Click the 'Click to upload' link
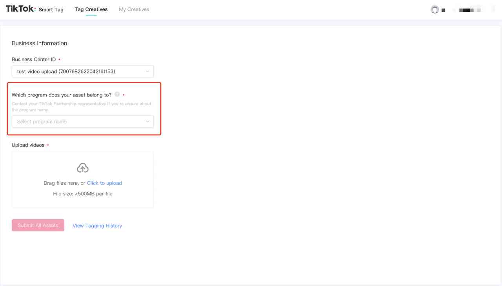This screenshot has height=286, width=502. [104, 183]
